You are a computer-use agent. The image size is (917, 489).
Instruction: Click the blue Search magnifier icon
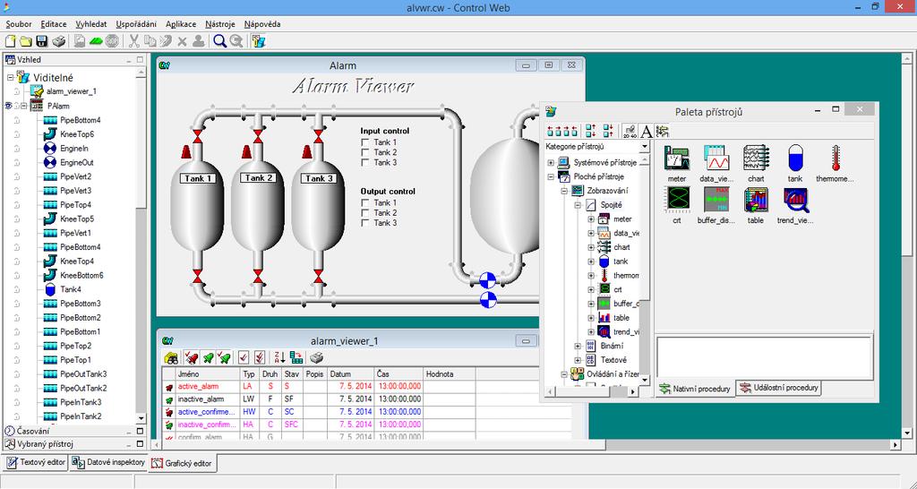coord(220,41)
